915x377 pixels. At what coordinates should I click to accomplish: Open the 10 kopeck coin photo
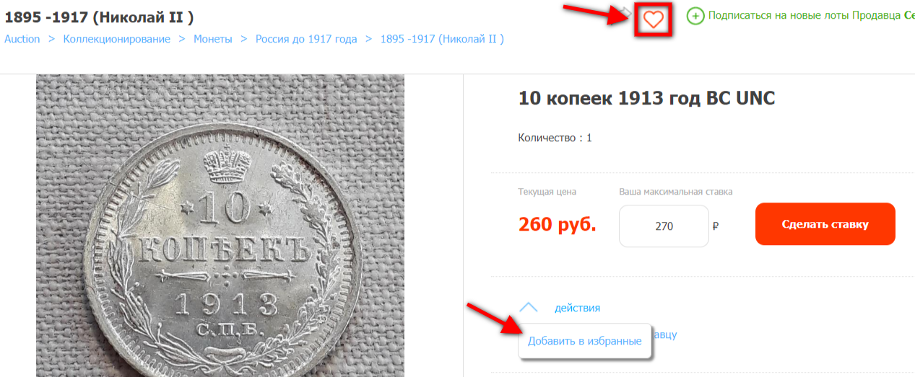pos(220,226)
